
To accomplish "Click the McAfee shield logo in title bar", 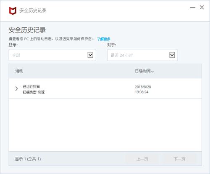I will coord(13,11).
